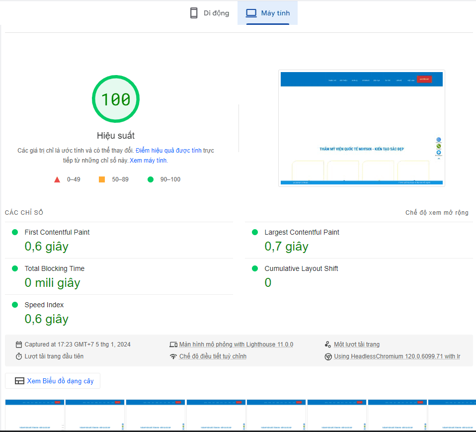Select the Máy tính tab
The image size is (476, 432).
267,13
